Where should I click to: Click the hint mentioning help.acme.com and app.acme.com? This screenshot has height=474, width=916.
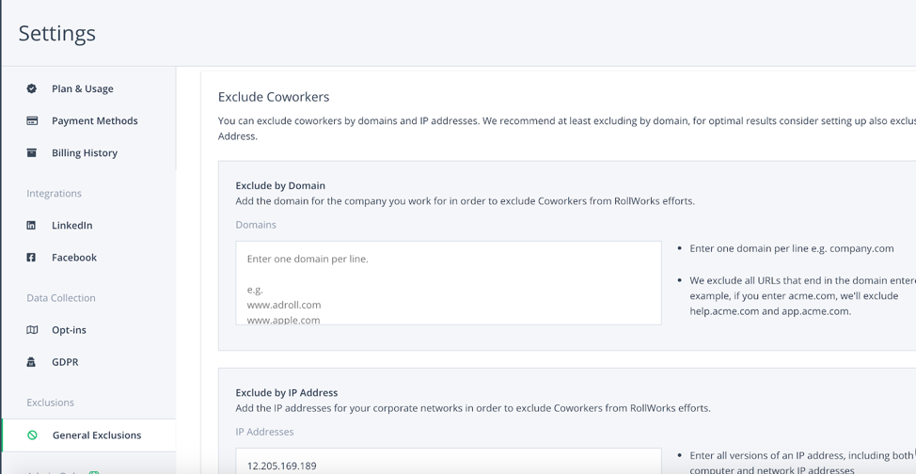pos(802,295)
